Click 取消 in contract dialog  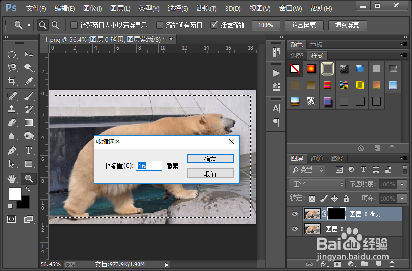tap(210, 174)
